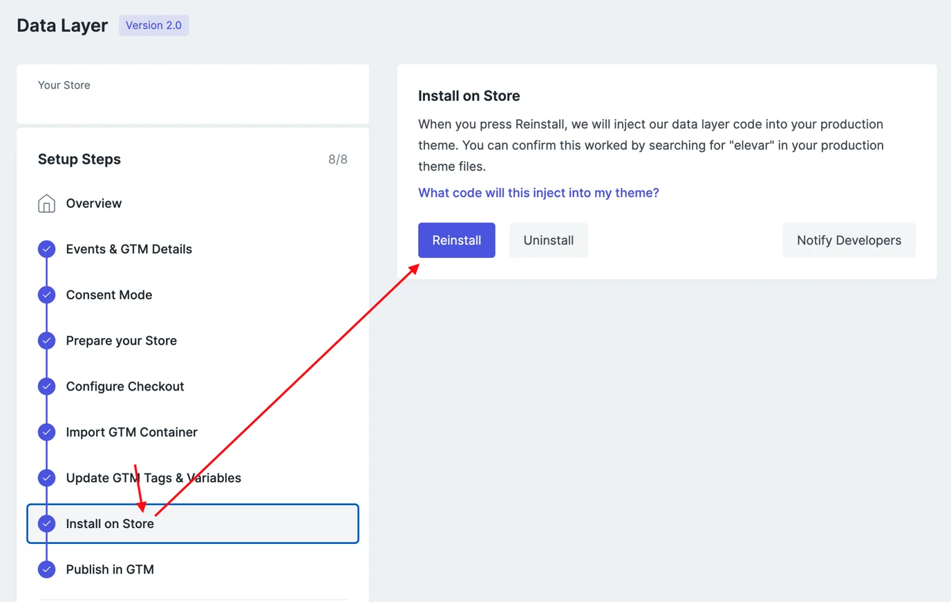Click the checkmark beside Prepare your Store
Screen dimensions: 951x602
[46, 340]
